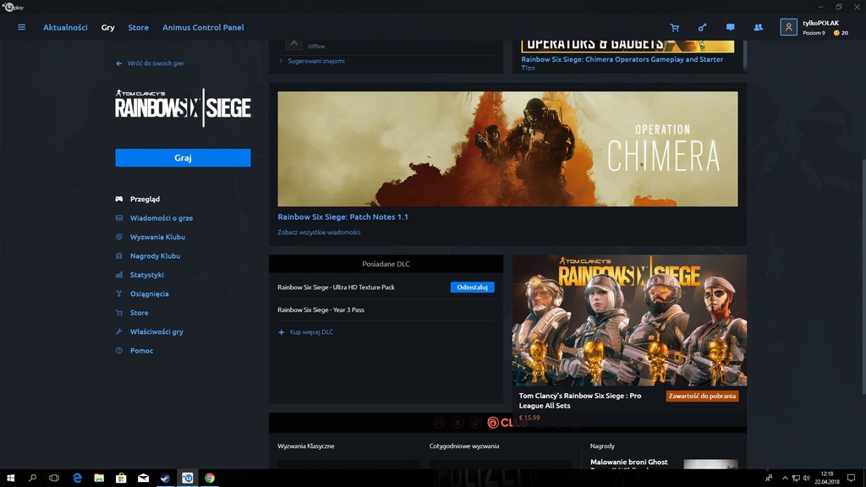Screen dimensions: 866x487
Task: Open the notification center icon
Action: (x=851, y=479)
